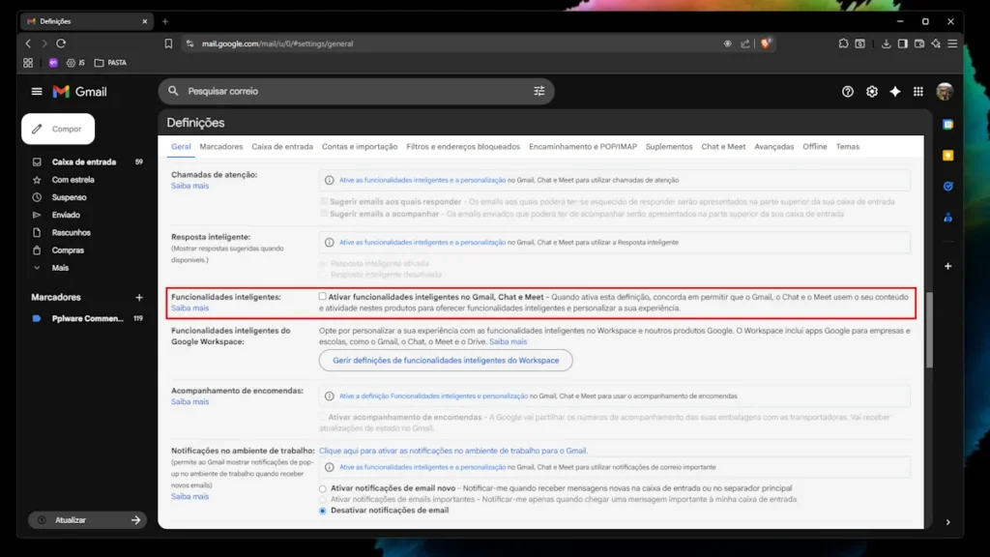Check Ativar acompanhamento de encomendas

(323, 417)
